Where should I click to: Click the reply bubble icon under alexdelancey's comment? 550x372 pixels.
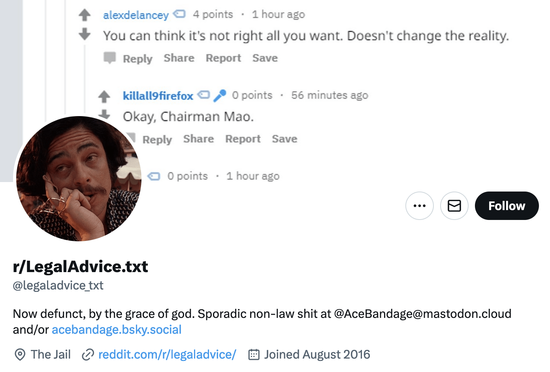(110, 58)
